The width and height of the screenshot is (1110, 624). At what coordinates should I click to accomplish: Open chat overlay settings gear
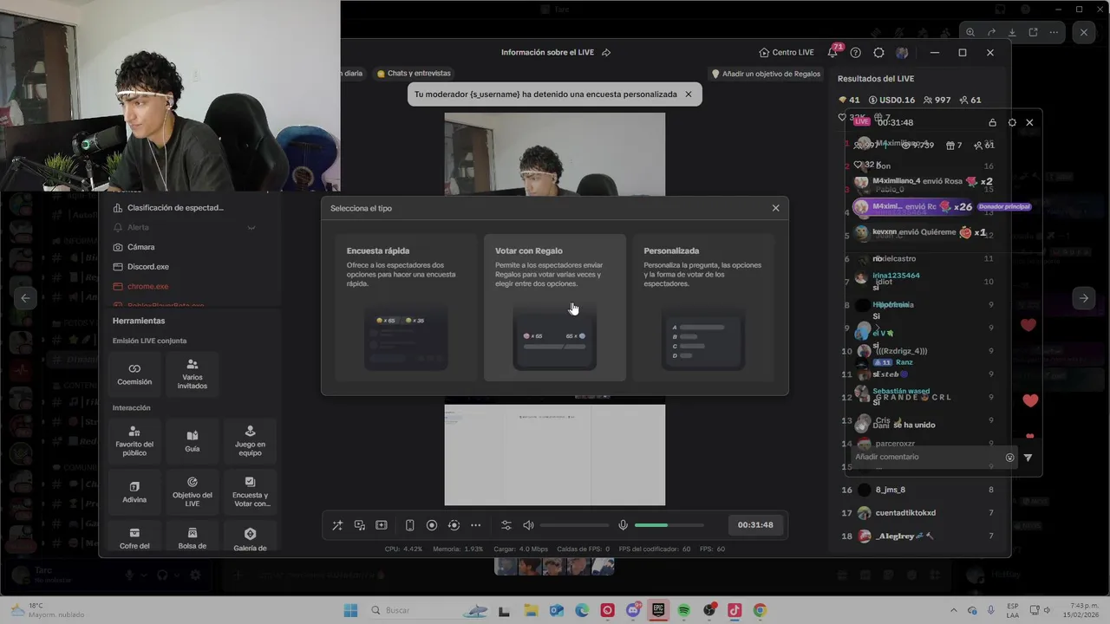[1012, 122]
